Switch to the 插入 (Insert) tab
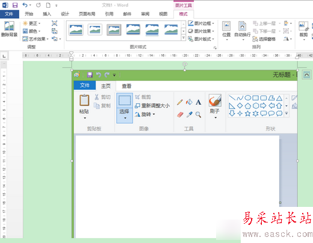The width and height of the screenshot is (313, 243). click(x=47, y=14)
